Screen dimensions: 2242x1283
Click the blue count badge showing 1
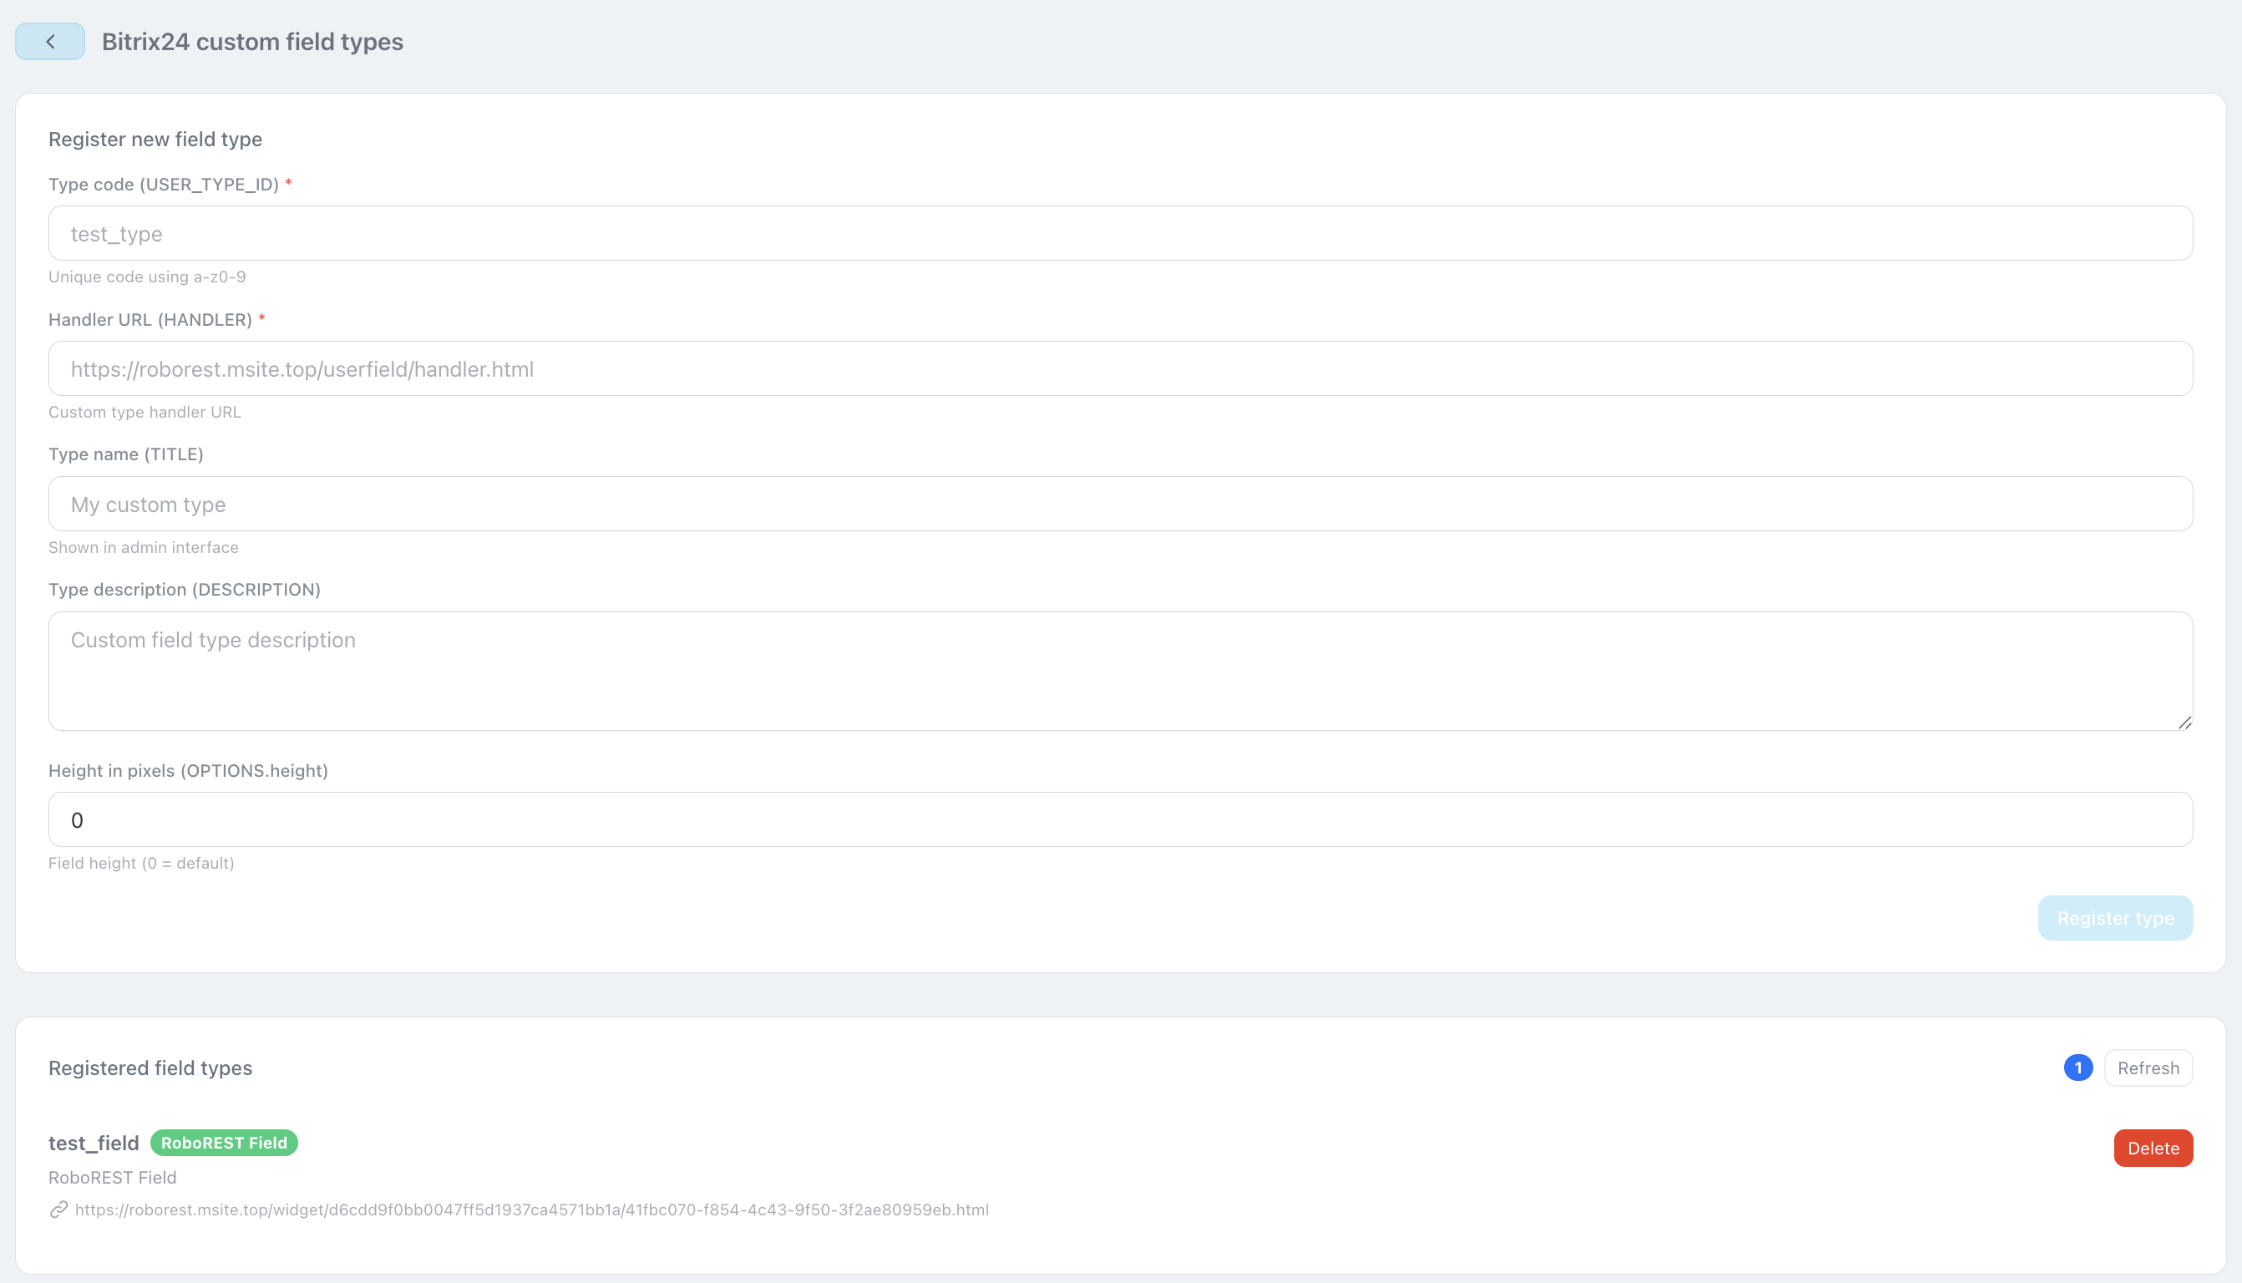point(2077,1068)
